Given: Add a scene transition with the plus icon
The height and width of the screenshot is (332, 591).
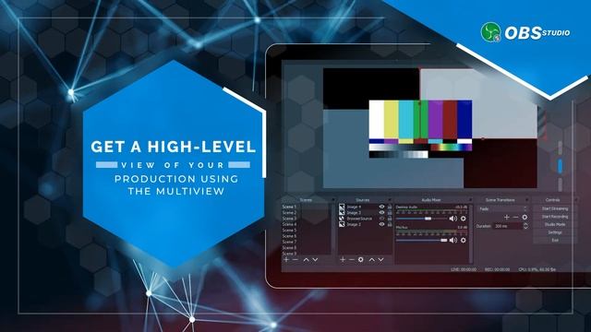Looking at the screenshot, I should [x=507, y=218].
